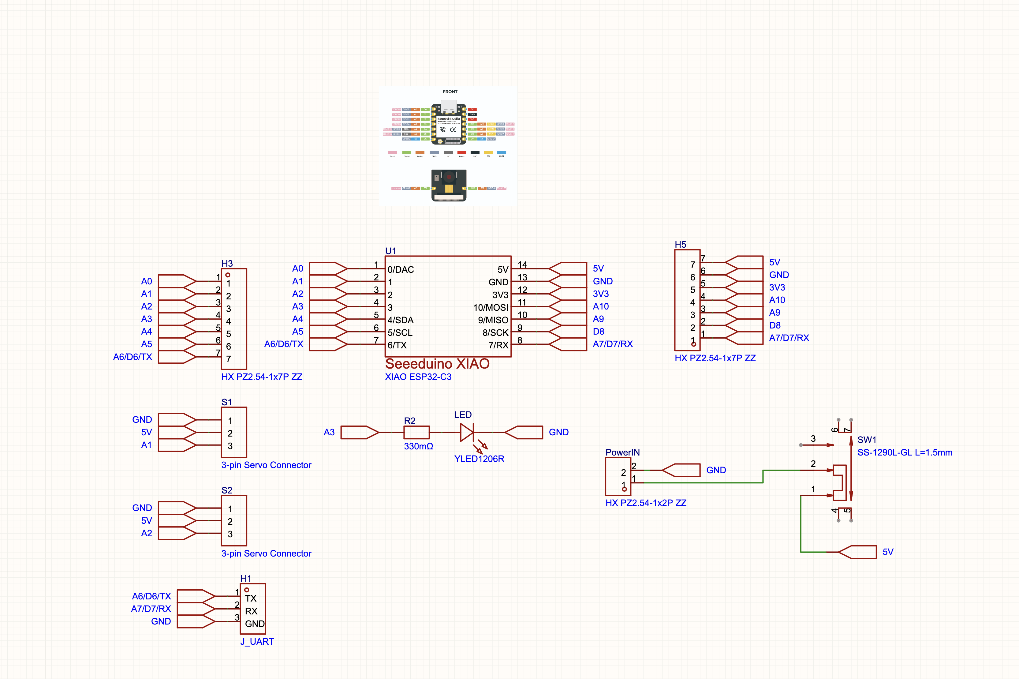1019x679 pixels.
Task: Select the XIAO pinout reference image
Action: click(448, 146)
